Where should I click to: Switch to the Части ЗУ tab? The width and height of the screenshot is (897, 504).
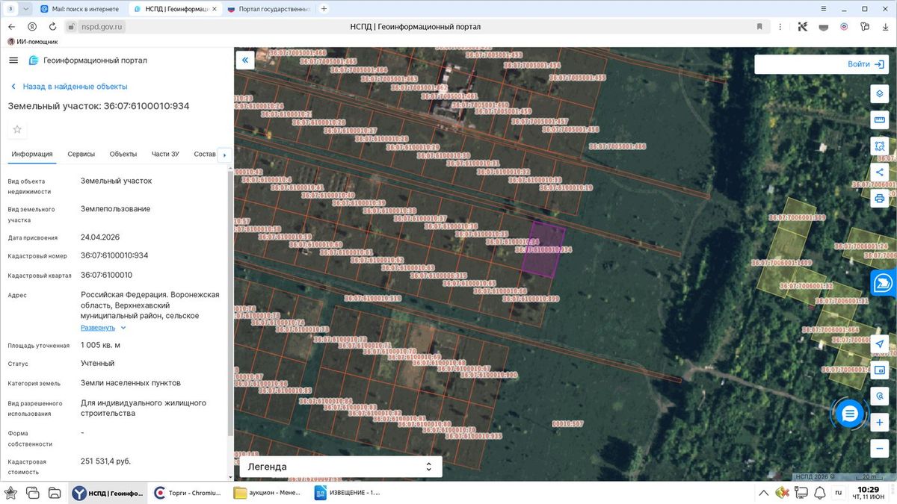coord(165,154)
